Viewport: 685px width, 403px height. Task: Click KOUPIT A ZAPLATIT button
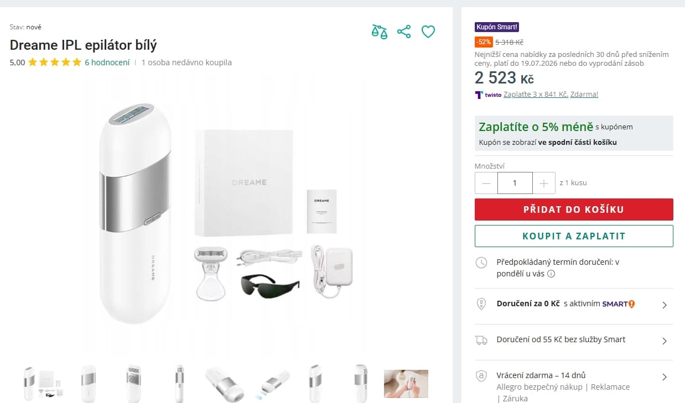[574, 236]
